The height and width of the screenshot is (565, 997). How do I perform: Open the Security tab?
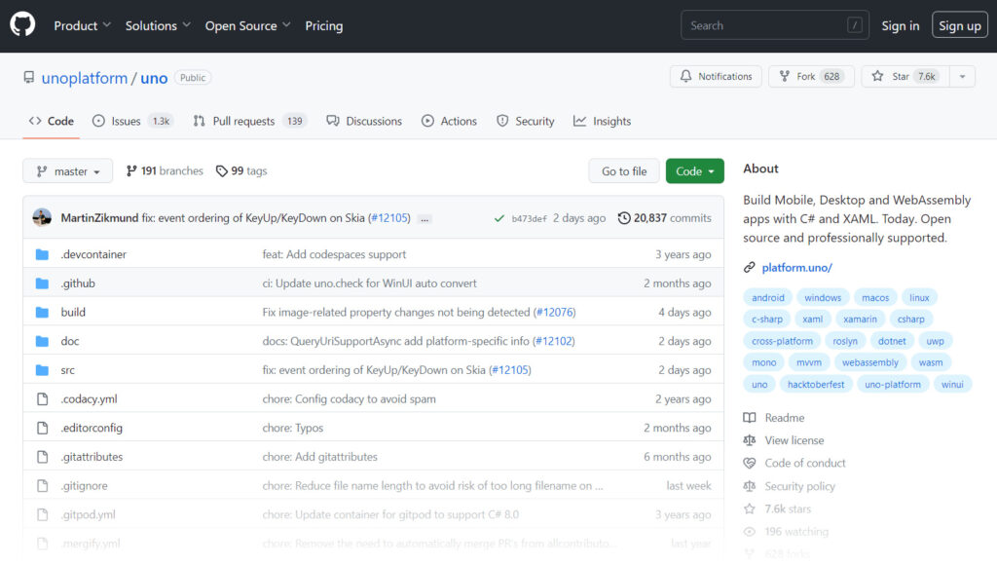(525, 121)
